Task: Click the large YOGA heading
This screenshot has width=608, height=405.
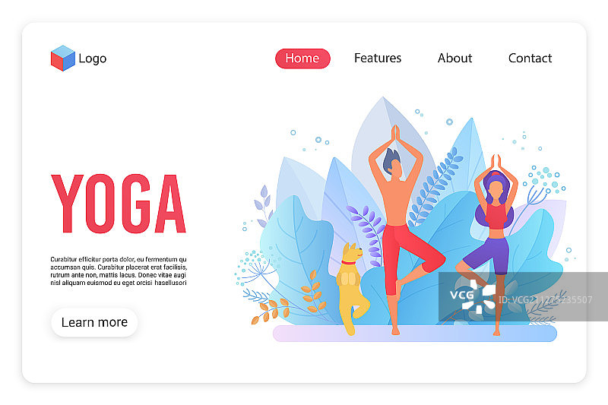Action: click(x=119, y=204)
